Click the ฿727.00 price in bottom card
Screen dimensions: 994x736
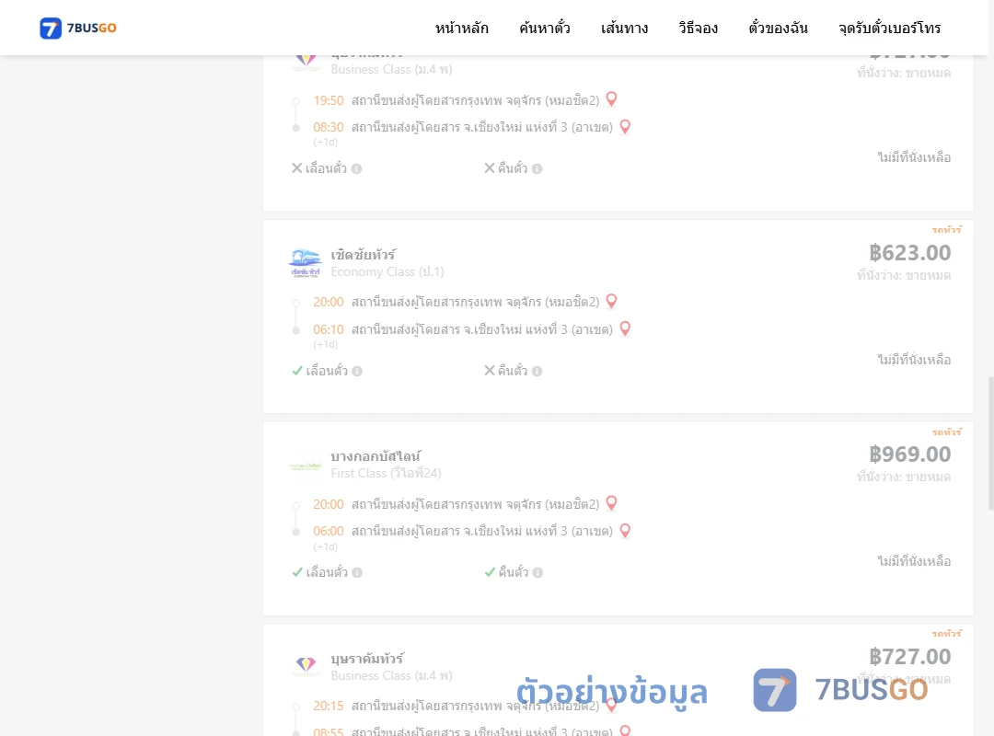pyautogui.click(x=909, y=657)
